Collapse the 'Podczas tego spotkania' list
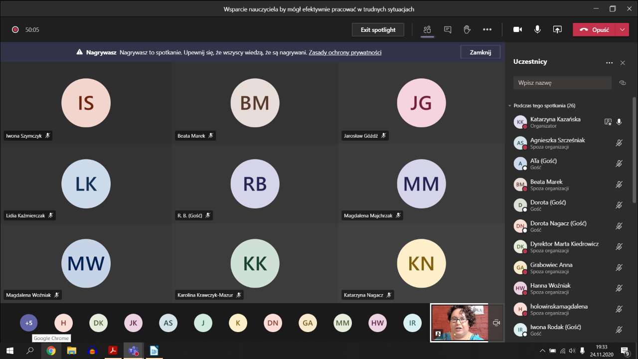The image size is (638, 359). 509,106
